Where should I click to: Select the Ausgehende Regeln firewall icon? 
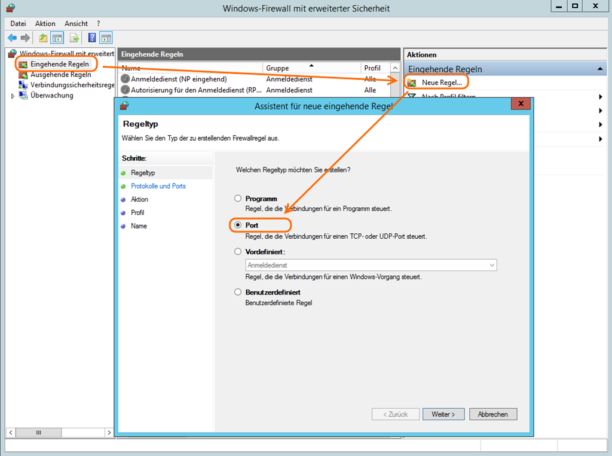point(23,75)
